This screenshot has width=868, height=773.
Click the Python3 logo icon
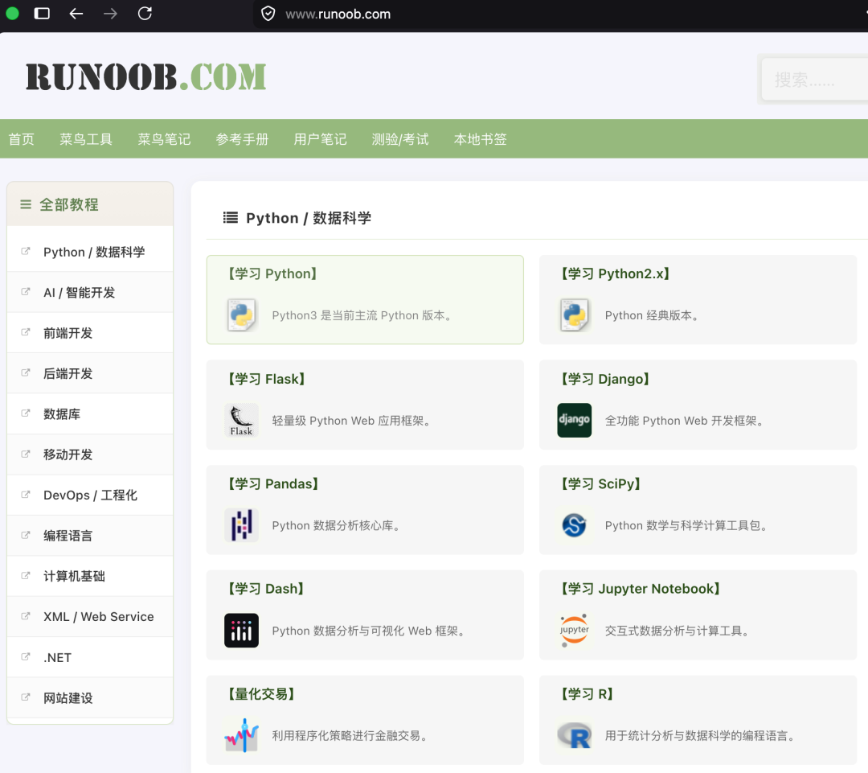(x=241, y=315)
